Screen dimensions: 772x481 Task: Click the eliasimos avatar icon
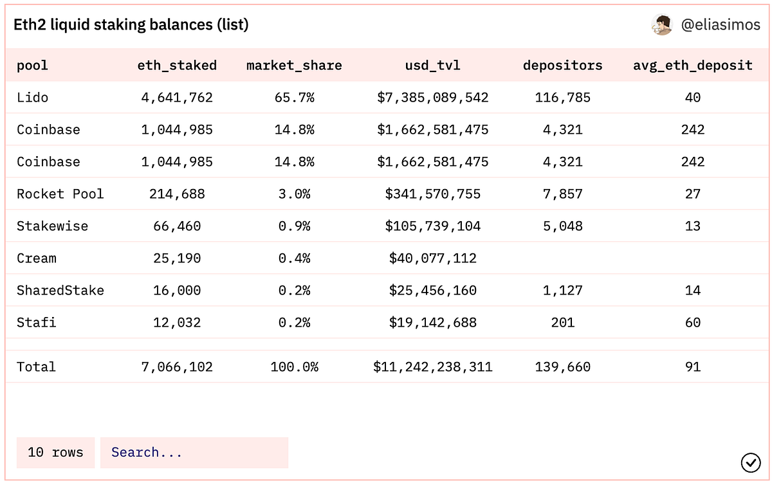point(662,24)
